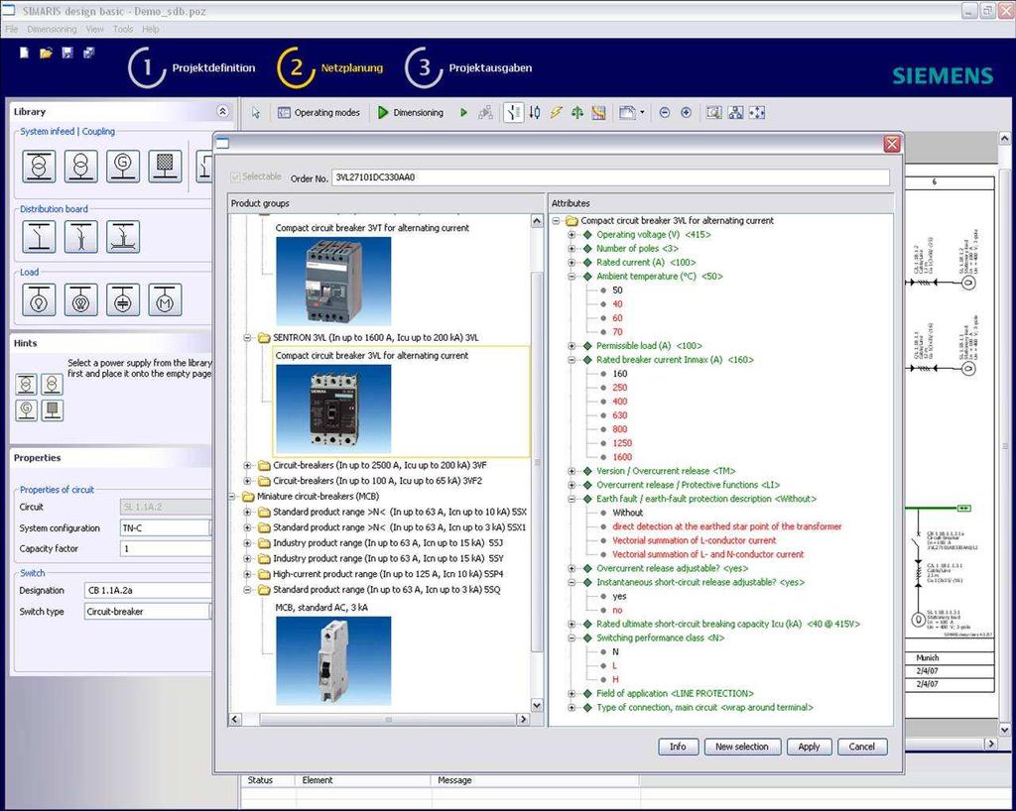Click the yellow lightning bolt toolbar icon

tap(556, 113)
